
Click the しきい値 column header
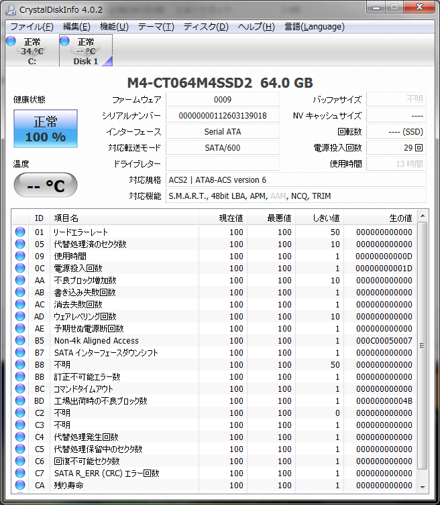320,218
